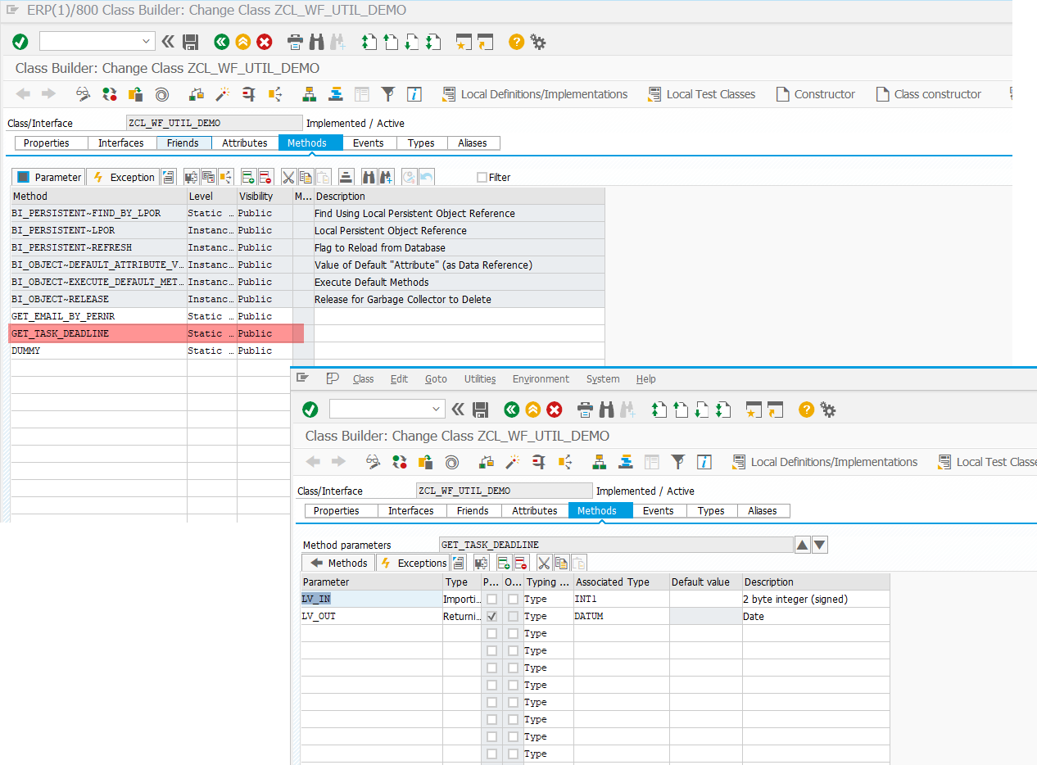Click Local Test Classes in methods-list window
The image size is (1037, 765).
click(x=701, y=94)
